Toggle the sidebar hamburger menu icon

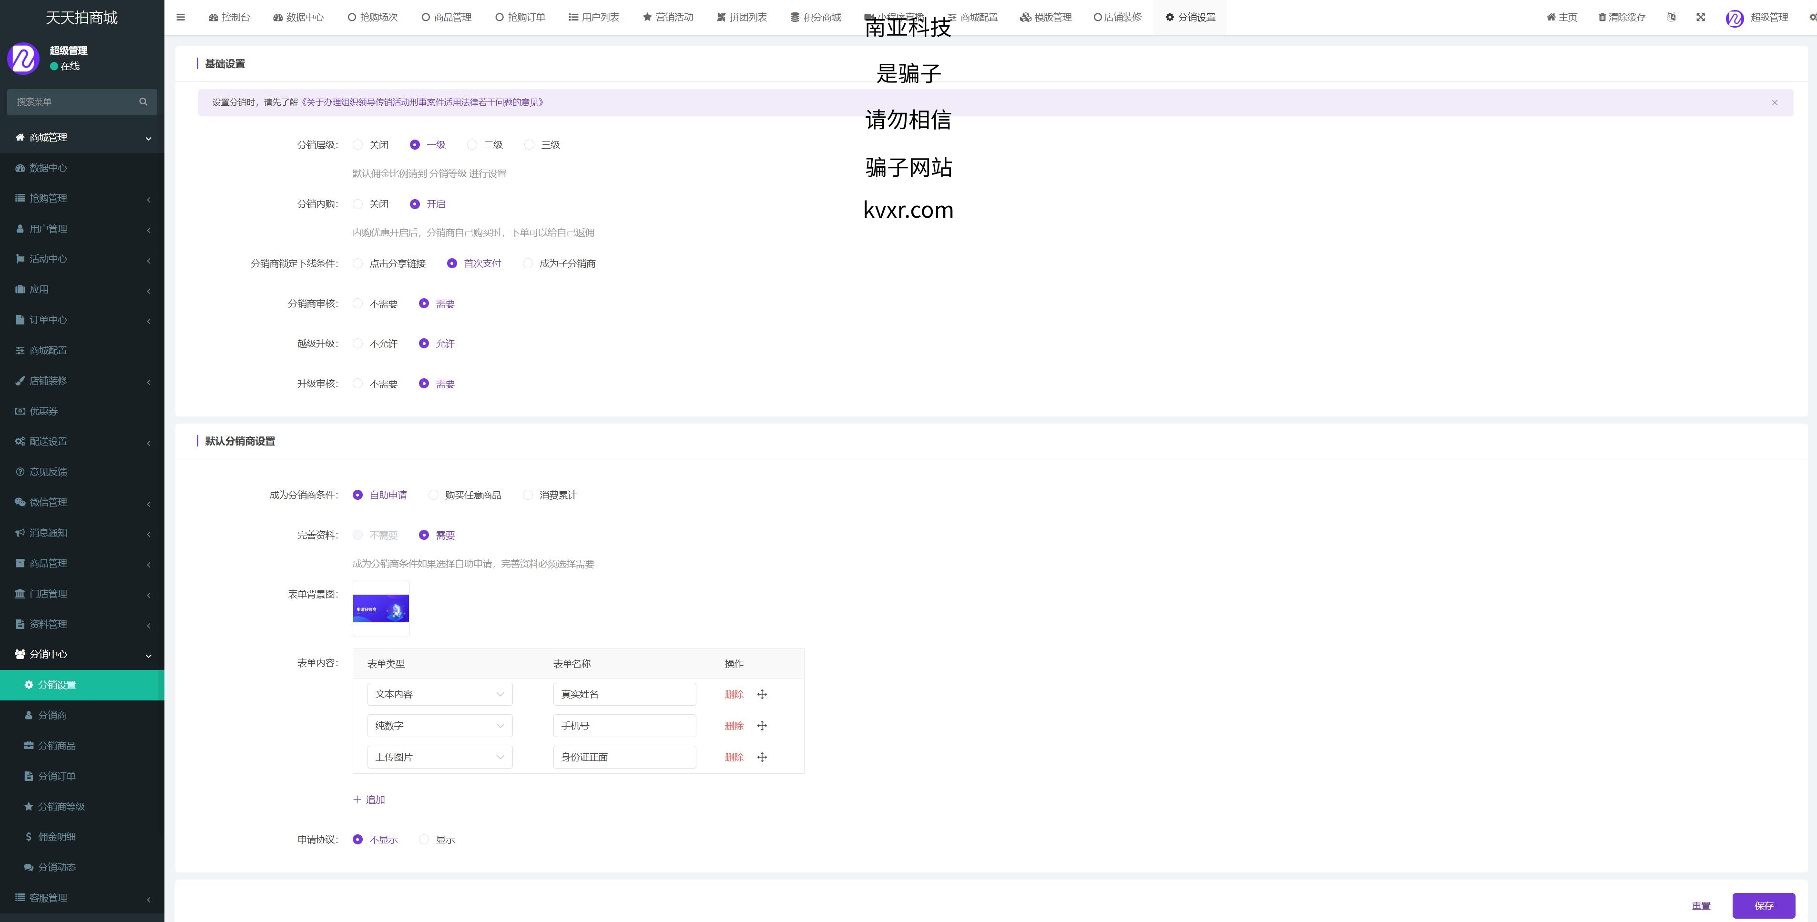[181, 17]
